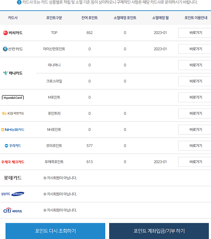Open 바로가기 for 우체국포인트 row
The height and width of the screenshot is (239, 211).
click(x=195, y=162)
